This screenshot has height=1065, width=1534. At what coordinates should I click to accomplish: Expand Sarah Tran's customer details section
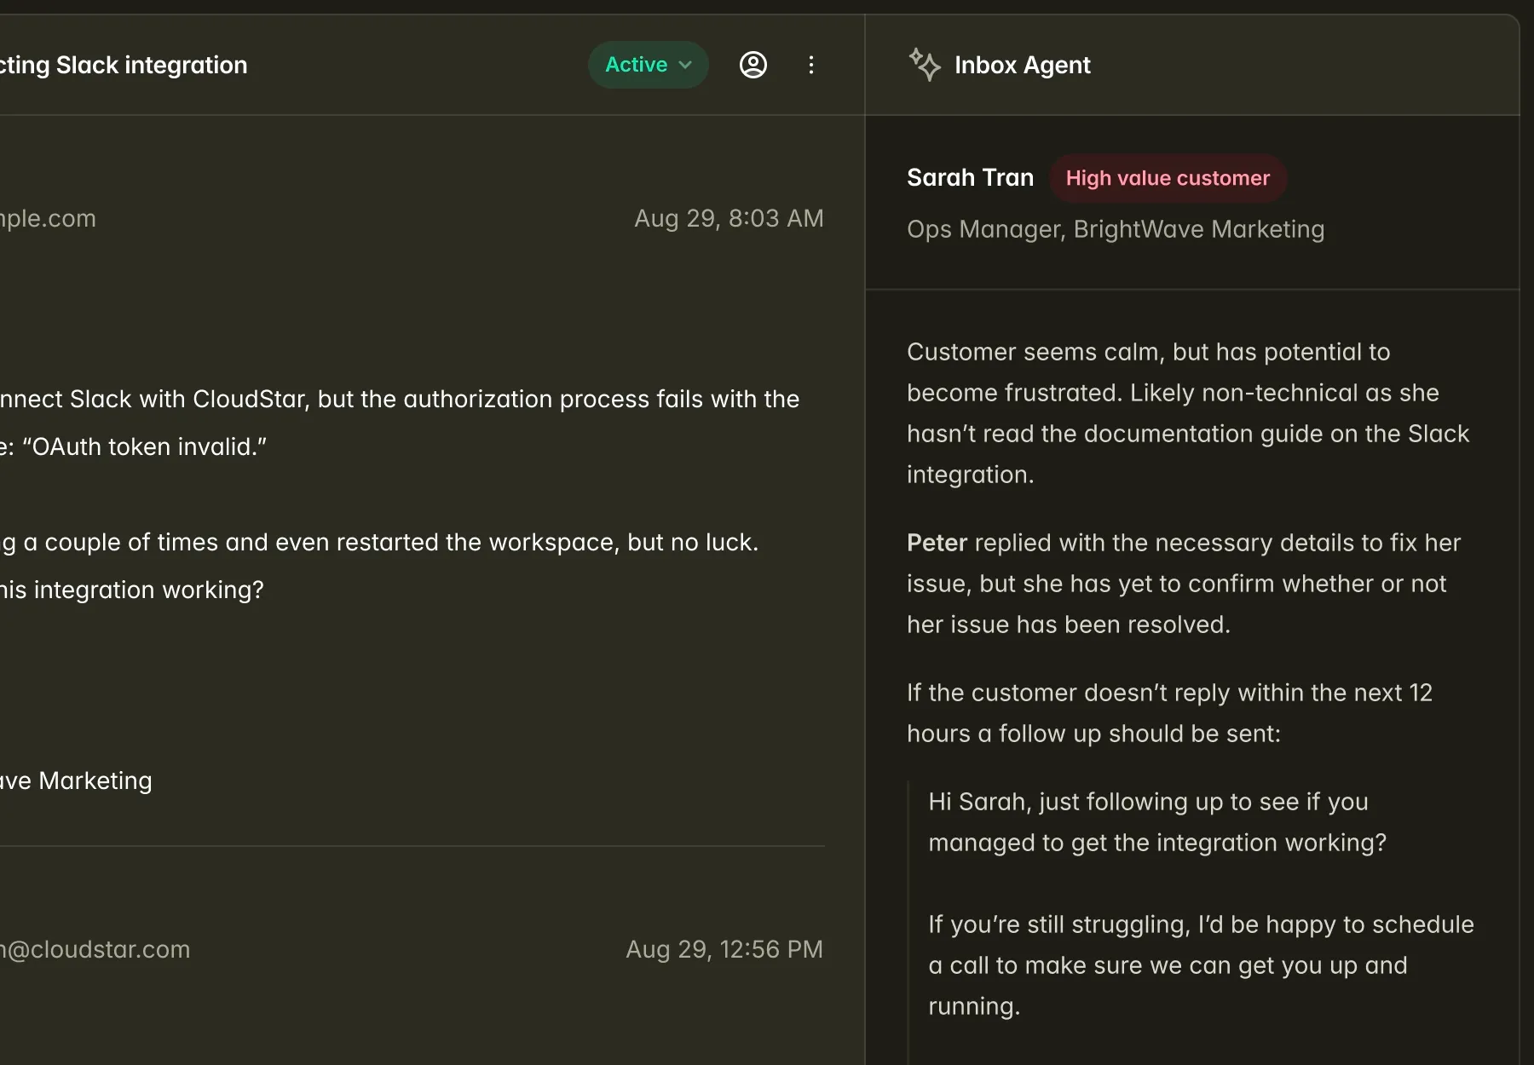tap(970, 177)
